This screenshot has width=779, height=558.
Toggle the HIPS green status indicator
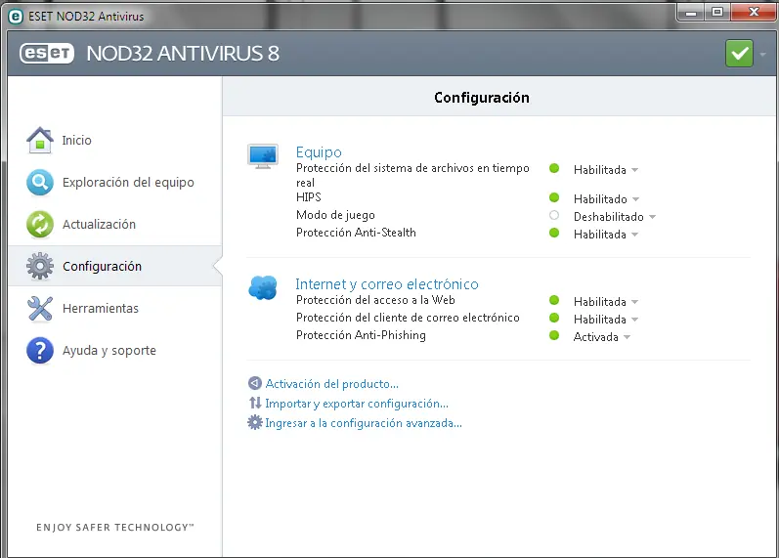pyautogui.click(x=554, y=197)
